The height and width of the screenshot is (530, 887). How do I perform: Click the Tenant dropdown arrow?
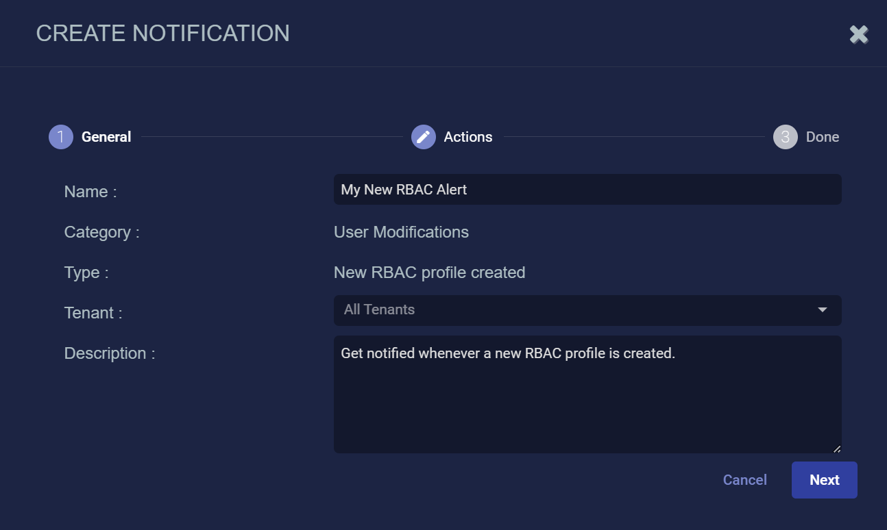[x=823, y=310]
